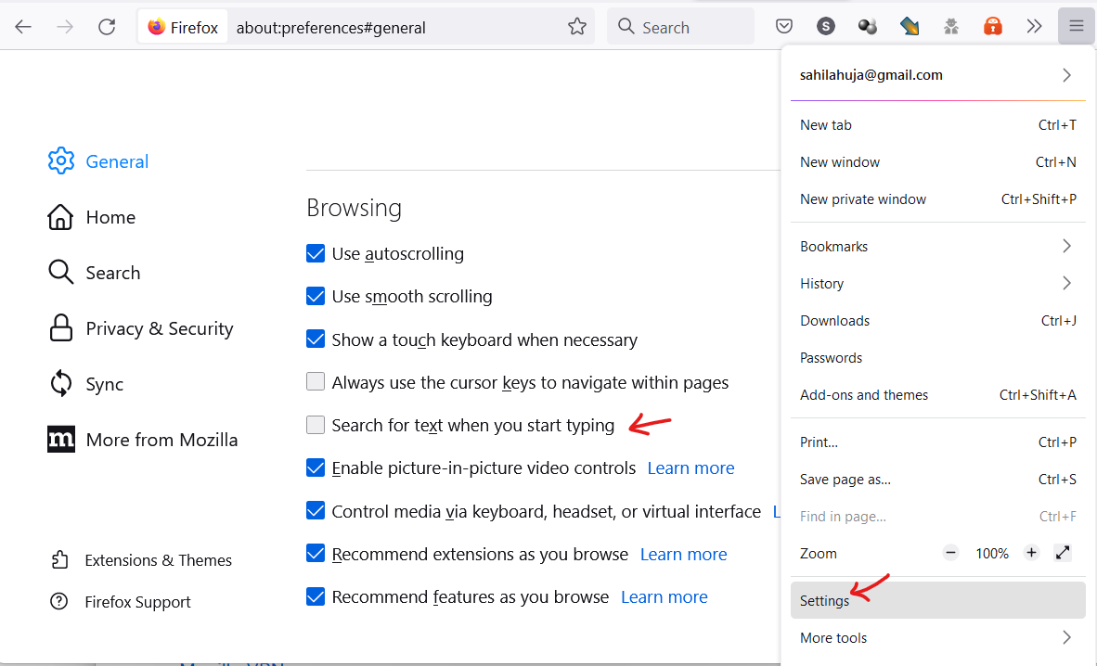1097x666 pixels.
Task: Increase zoom level with the plus button
Action: tap(1031, 553)
